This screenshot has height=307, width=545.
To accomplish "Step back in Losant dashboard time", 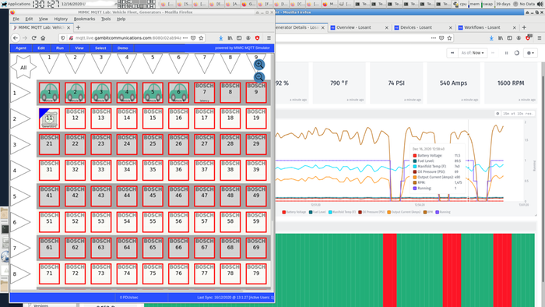I will pos(452,53).
